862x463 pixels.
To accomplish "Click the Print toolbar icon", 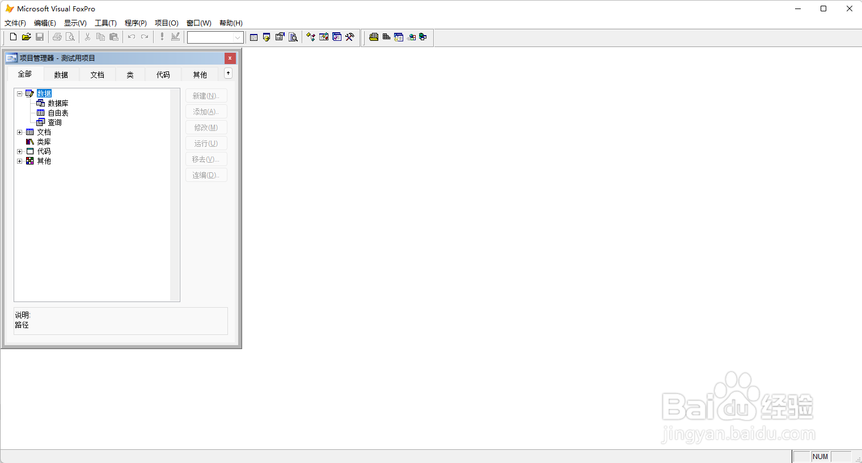I will coord(57,37).
